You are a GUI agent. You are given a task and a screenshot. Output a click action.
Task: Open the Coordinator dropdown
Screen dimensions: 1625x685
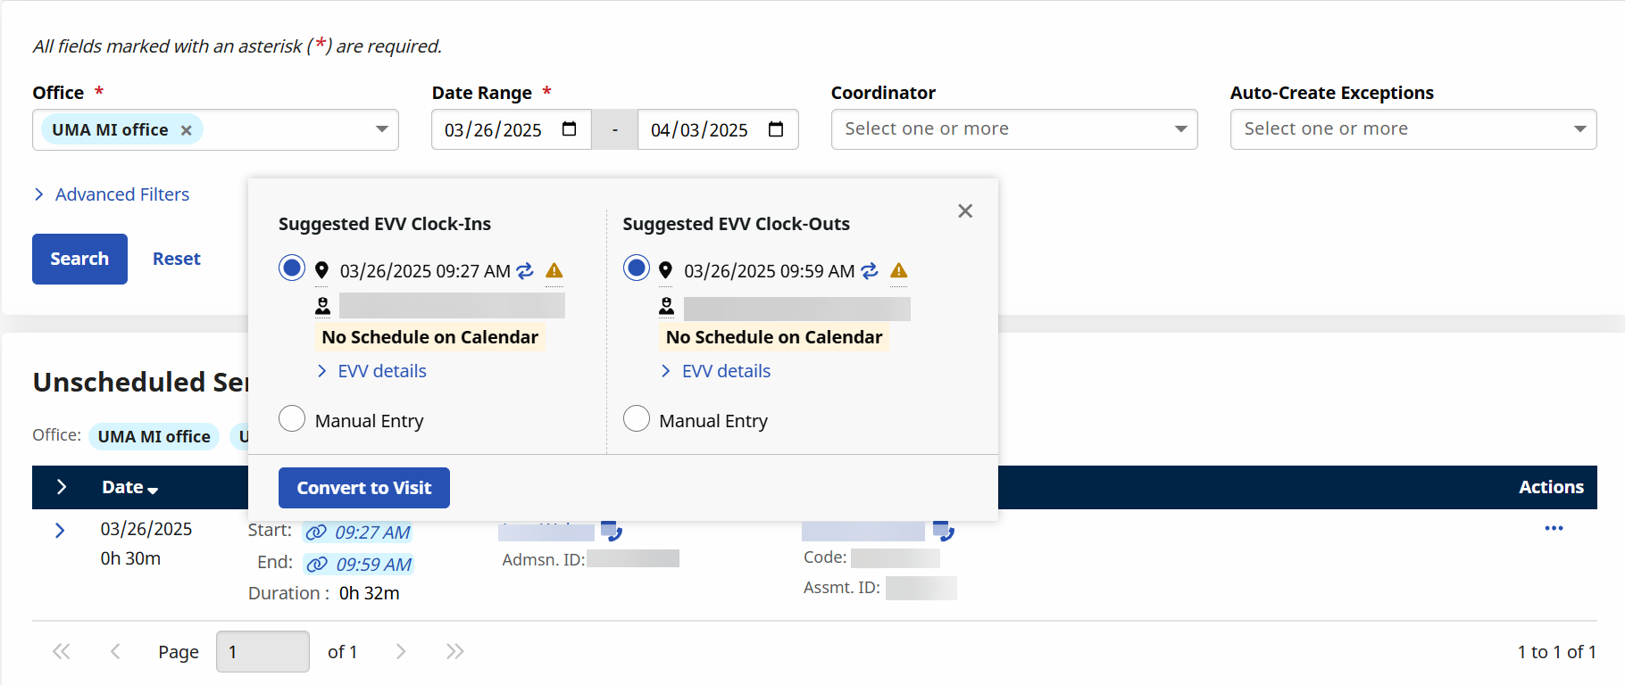point(1014,129)
